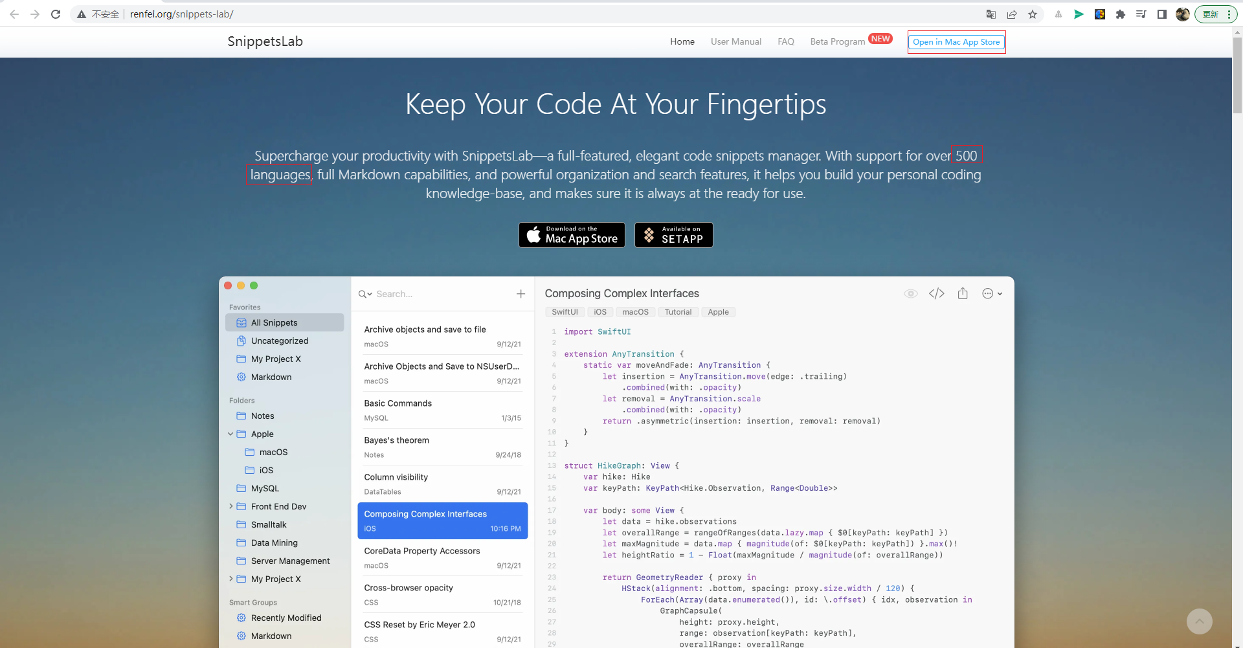
Task: Select All Snippets in sidebar
Action: click(284, 322)
